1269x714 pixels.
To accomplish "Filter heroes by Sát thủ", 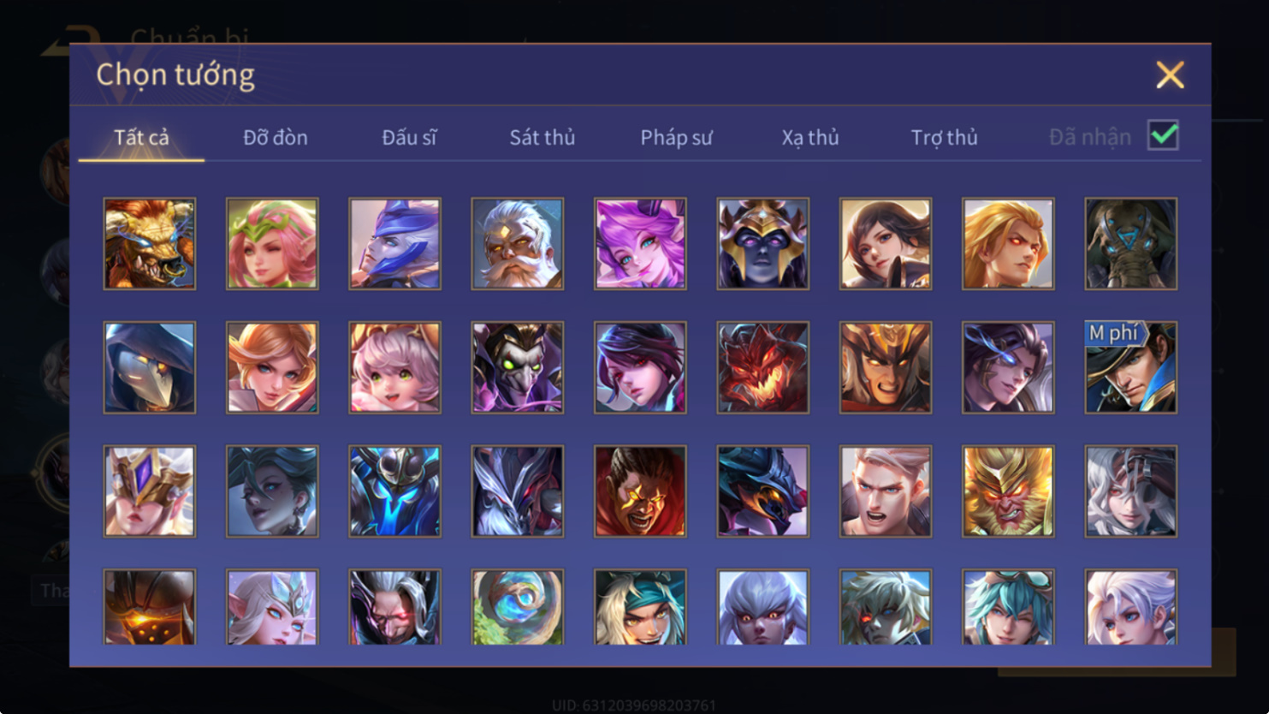I will click(x=543, y=137).
